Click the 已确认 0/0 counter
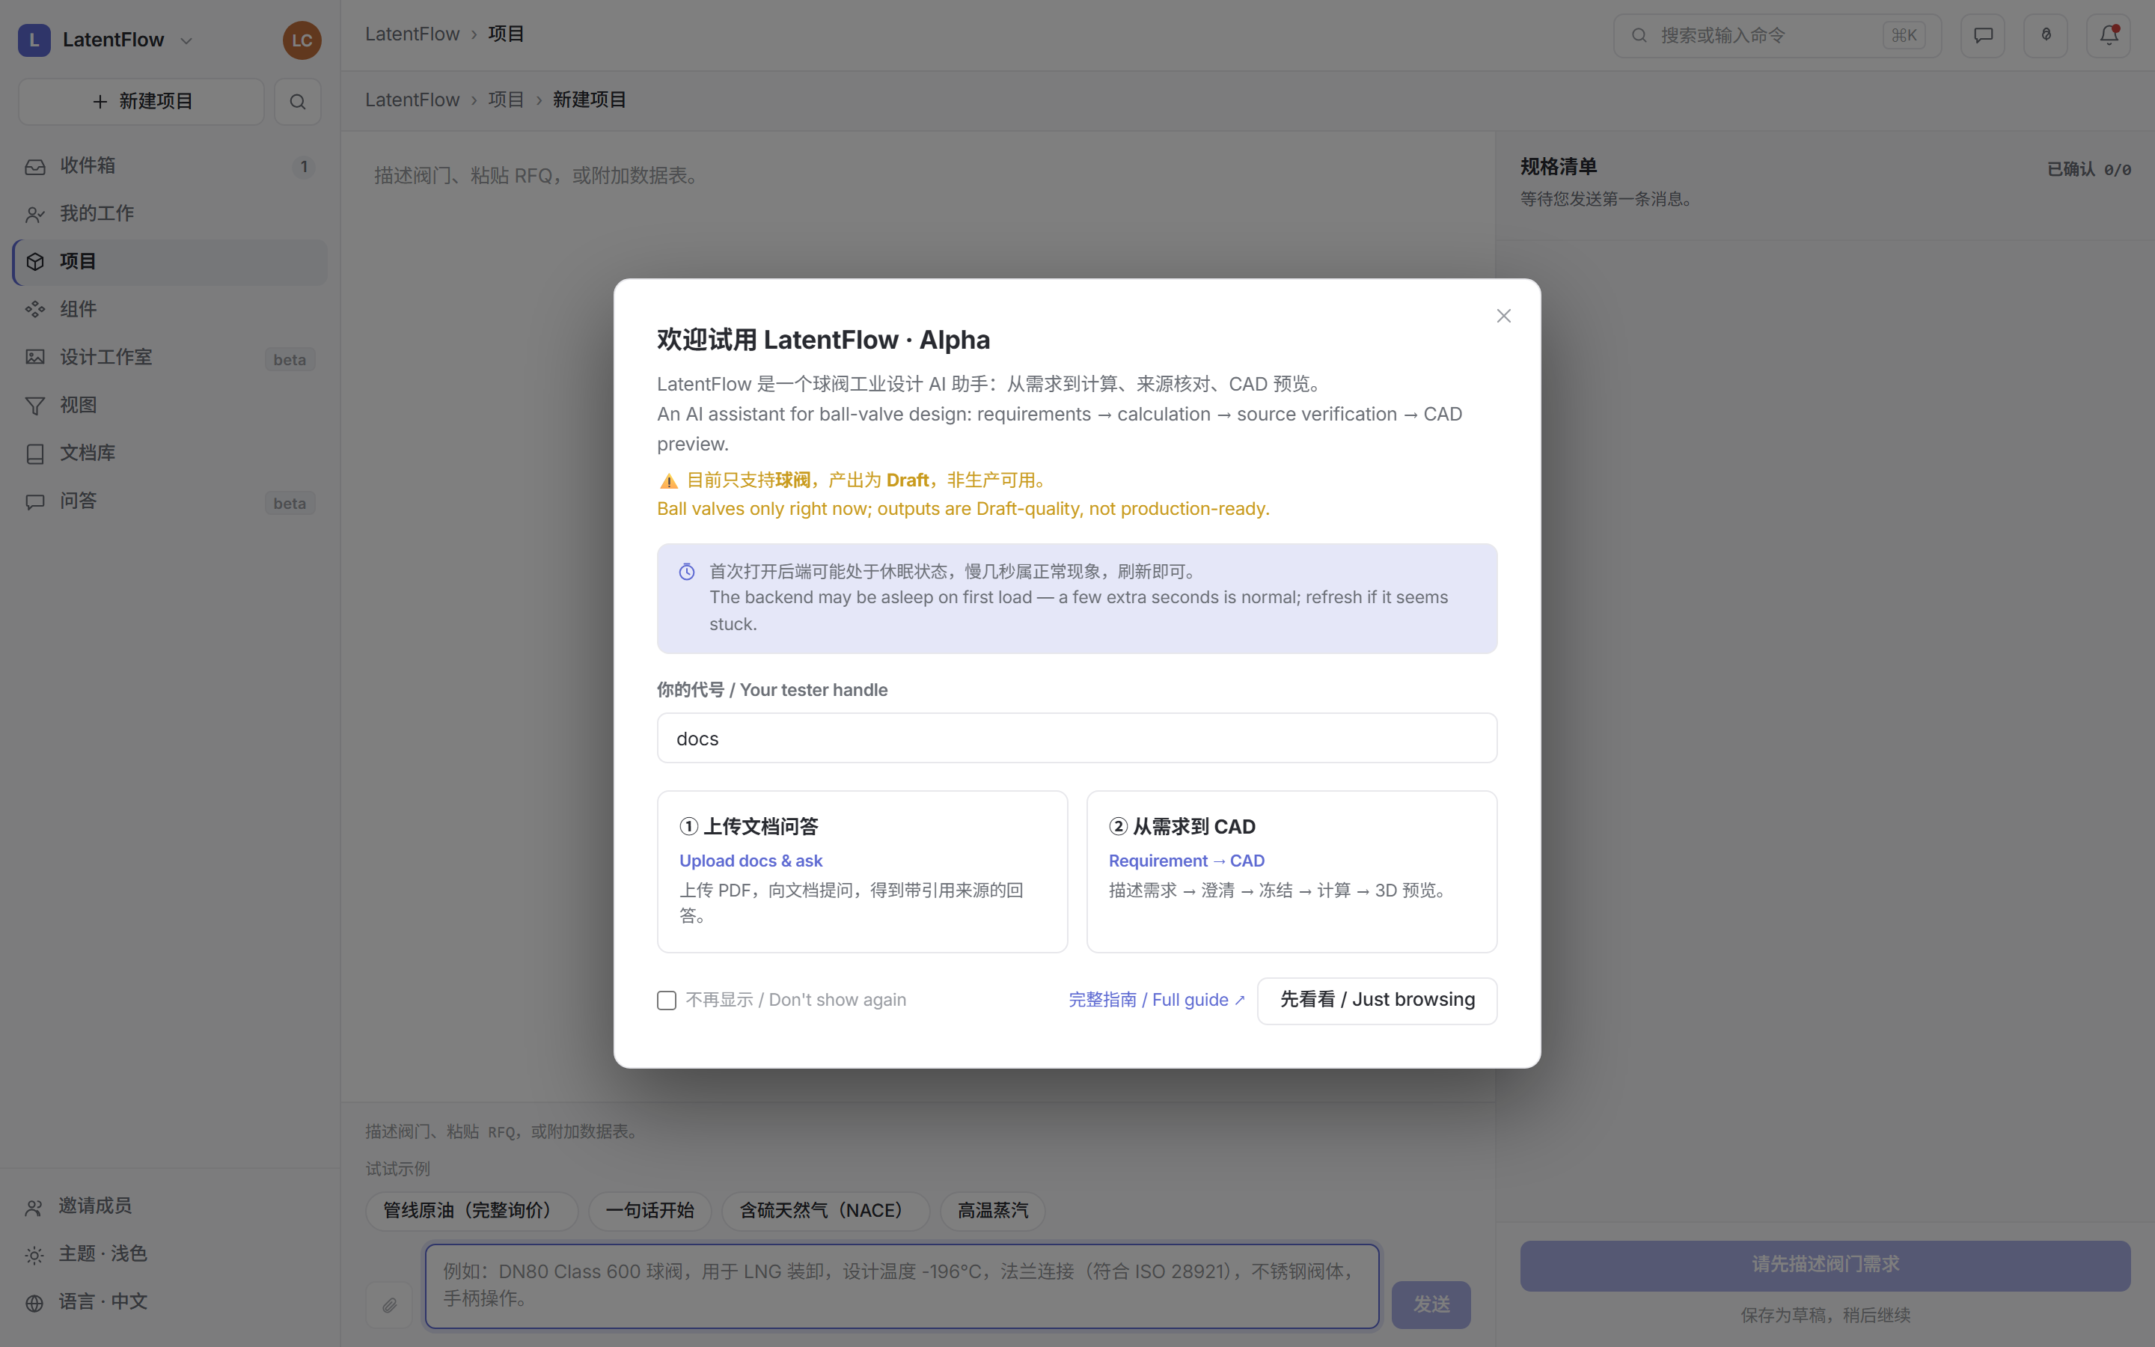This screenshot has width=2155, height=1347. [x=2088, y=169]
